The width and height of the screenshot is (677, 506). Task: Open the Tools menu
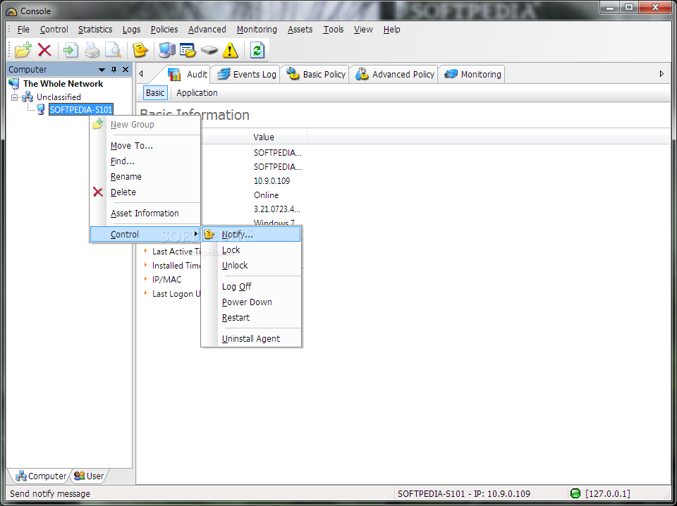pyautogui.click(x=334, y=30)
